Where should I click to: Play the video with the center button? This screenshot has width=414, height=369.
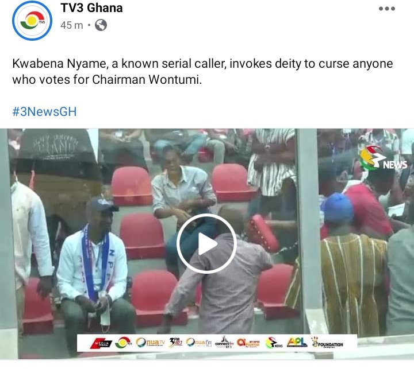(206, 244)
